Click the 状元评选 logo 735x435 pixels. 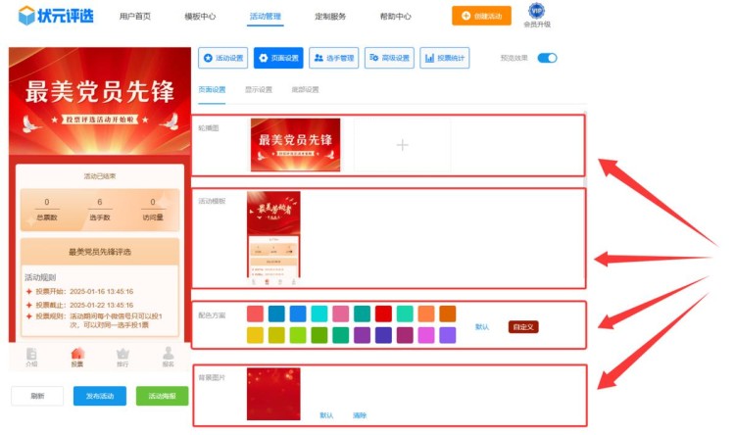(52, 16)
